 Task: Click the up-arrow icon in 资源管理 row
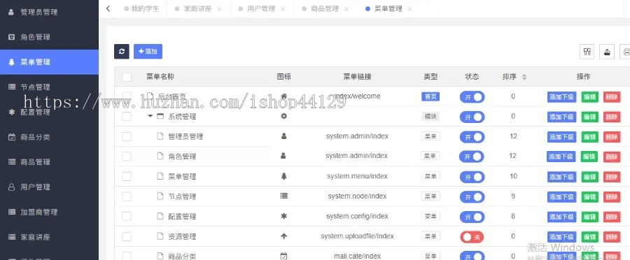tap(283, 236)
